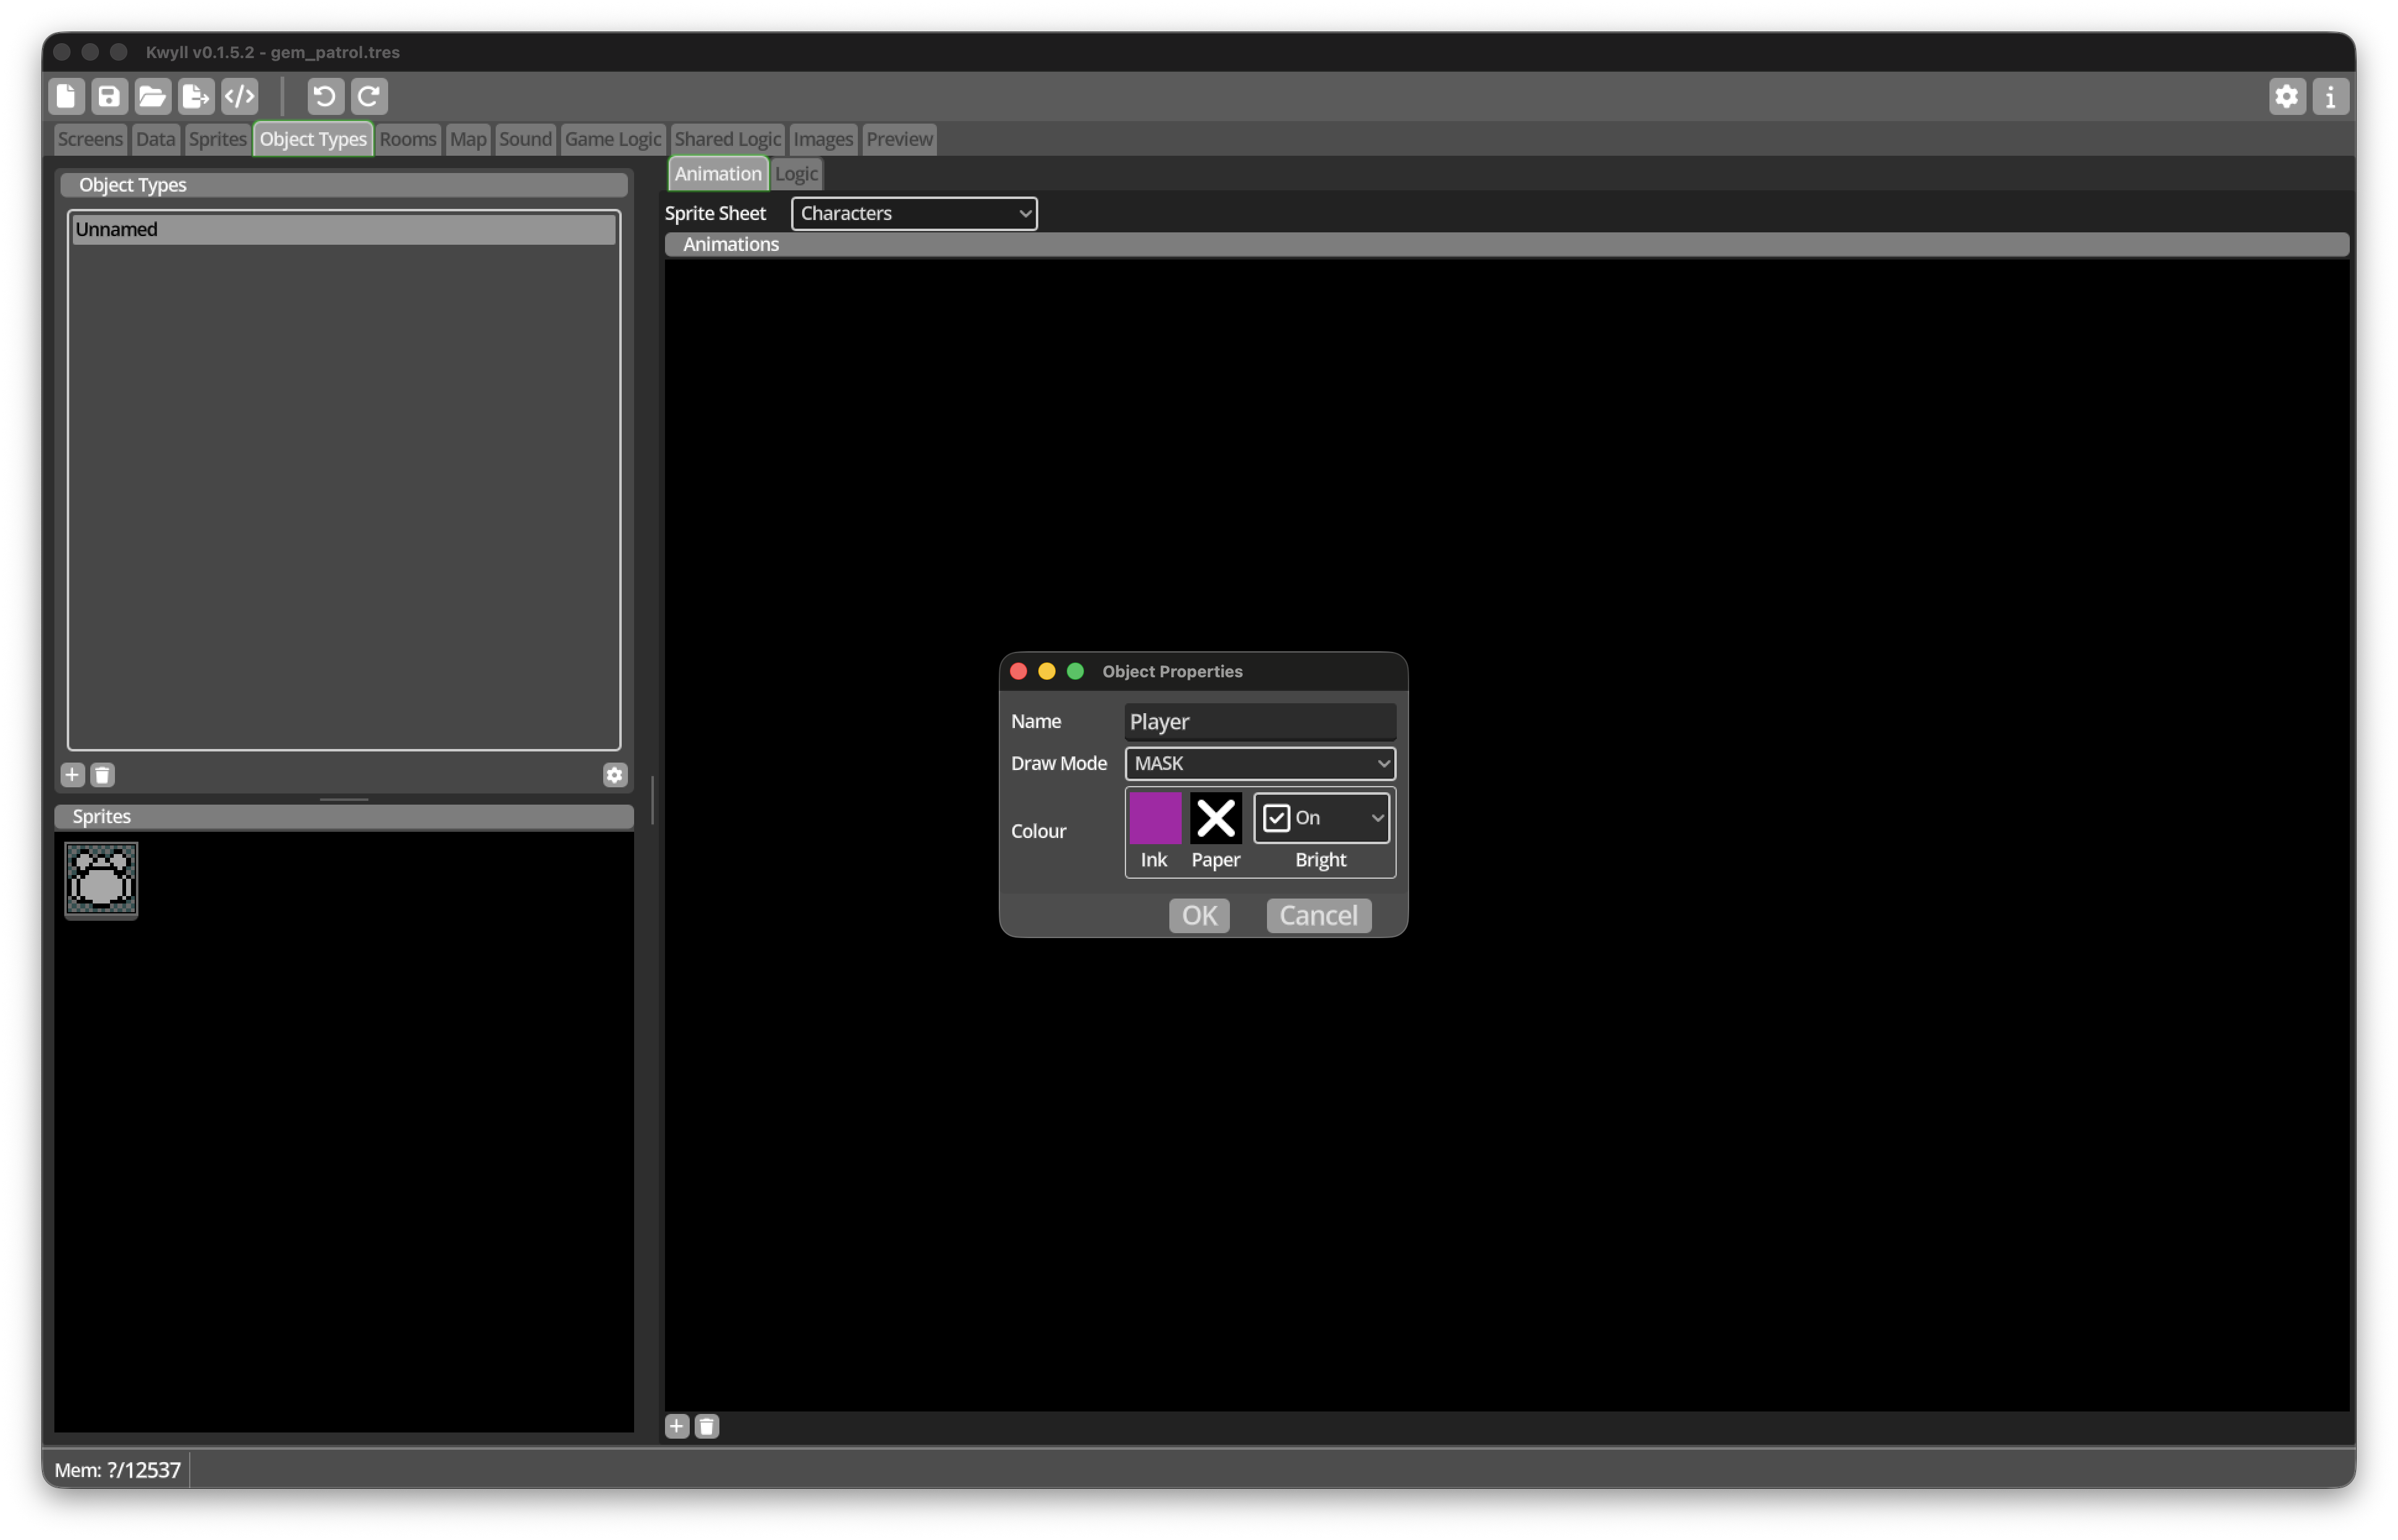Open the Draw Mode MASK dropdown

pyautogui.click(x=1260, y=763)
